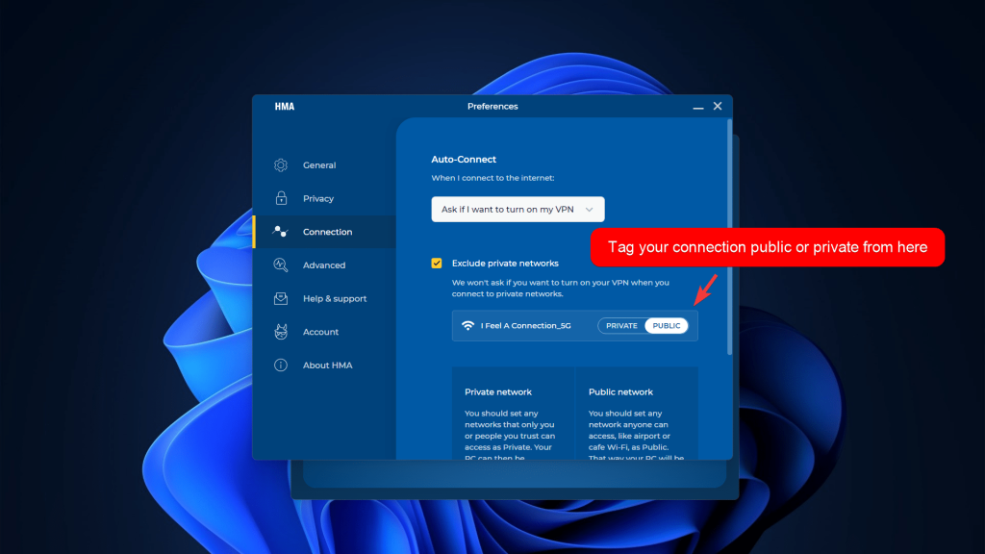Click the About HMA info icon
The width and height of the screenshot is (985, 554).
281,365
